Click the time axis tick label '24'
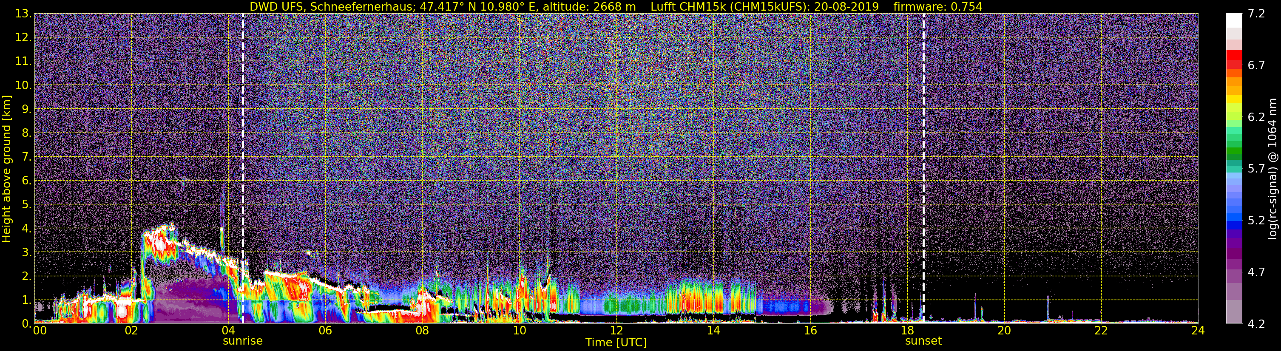1281x351 pixels. tap(1198, 331)
